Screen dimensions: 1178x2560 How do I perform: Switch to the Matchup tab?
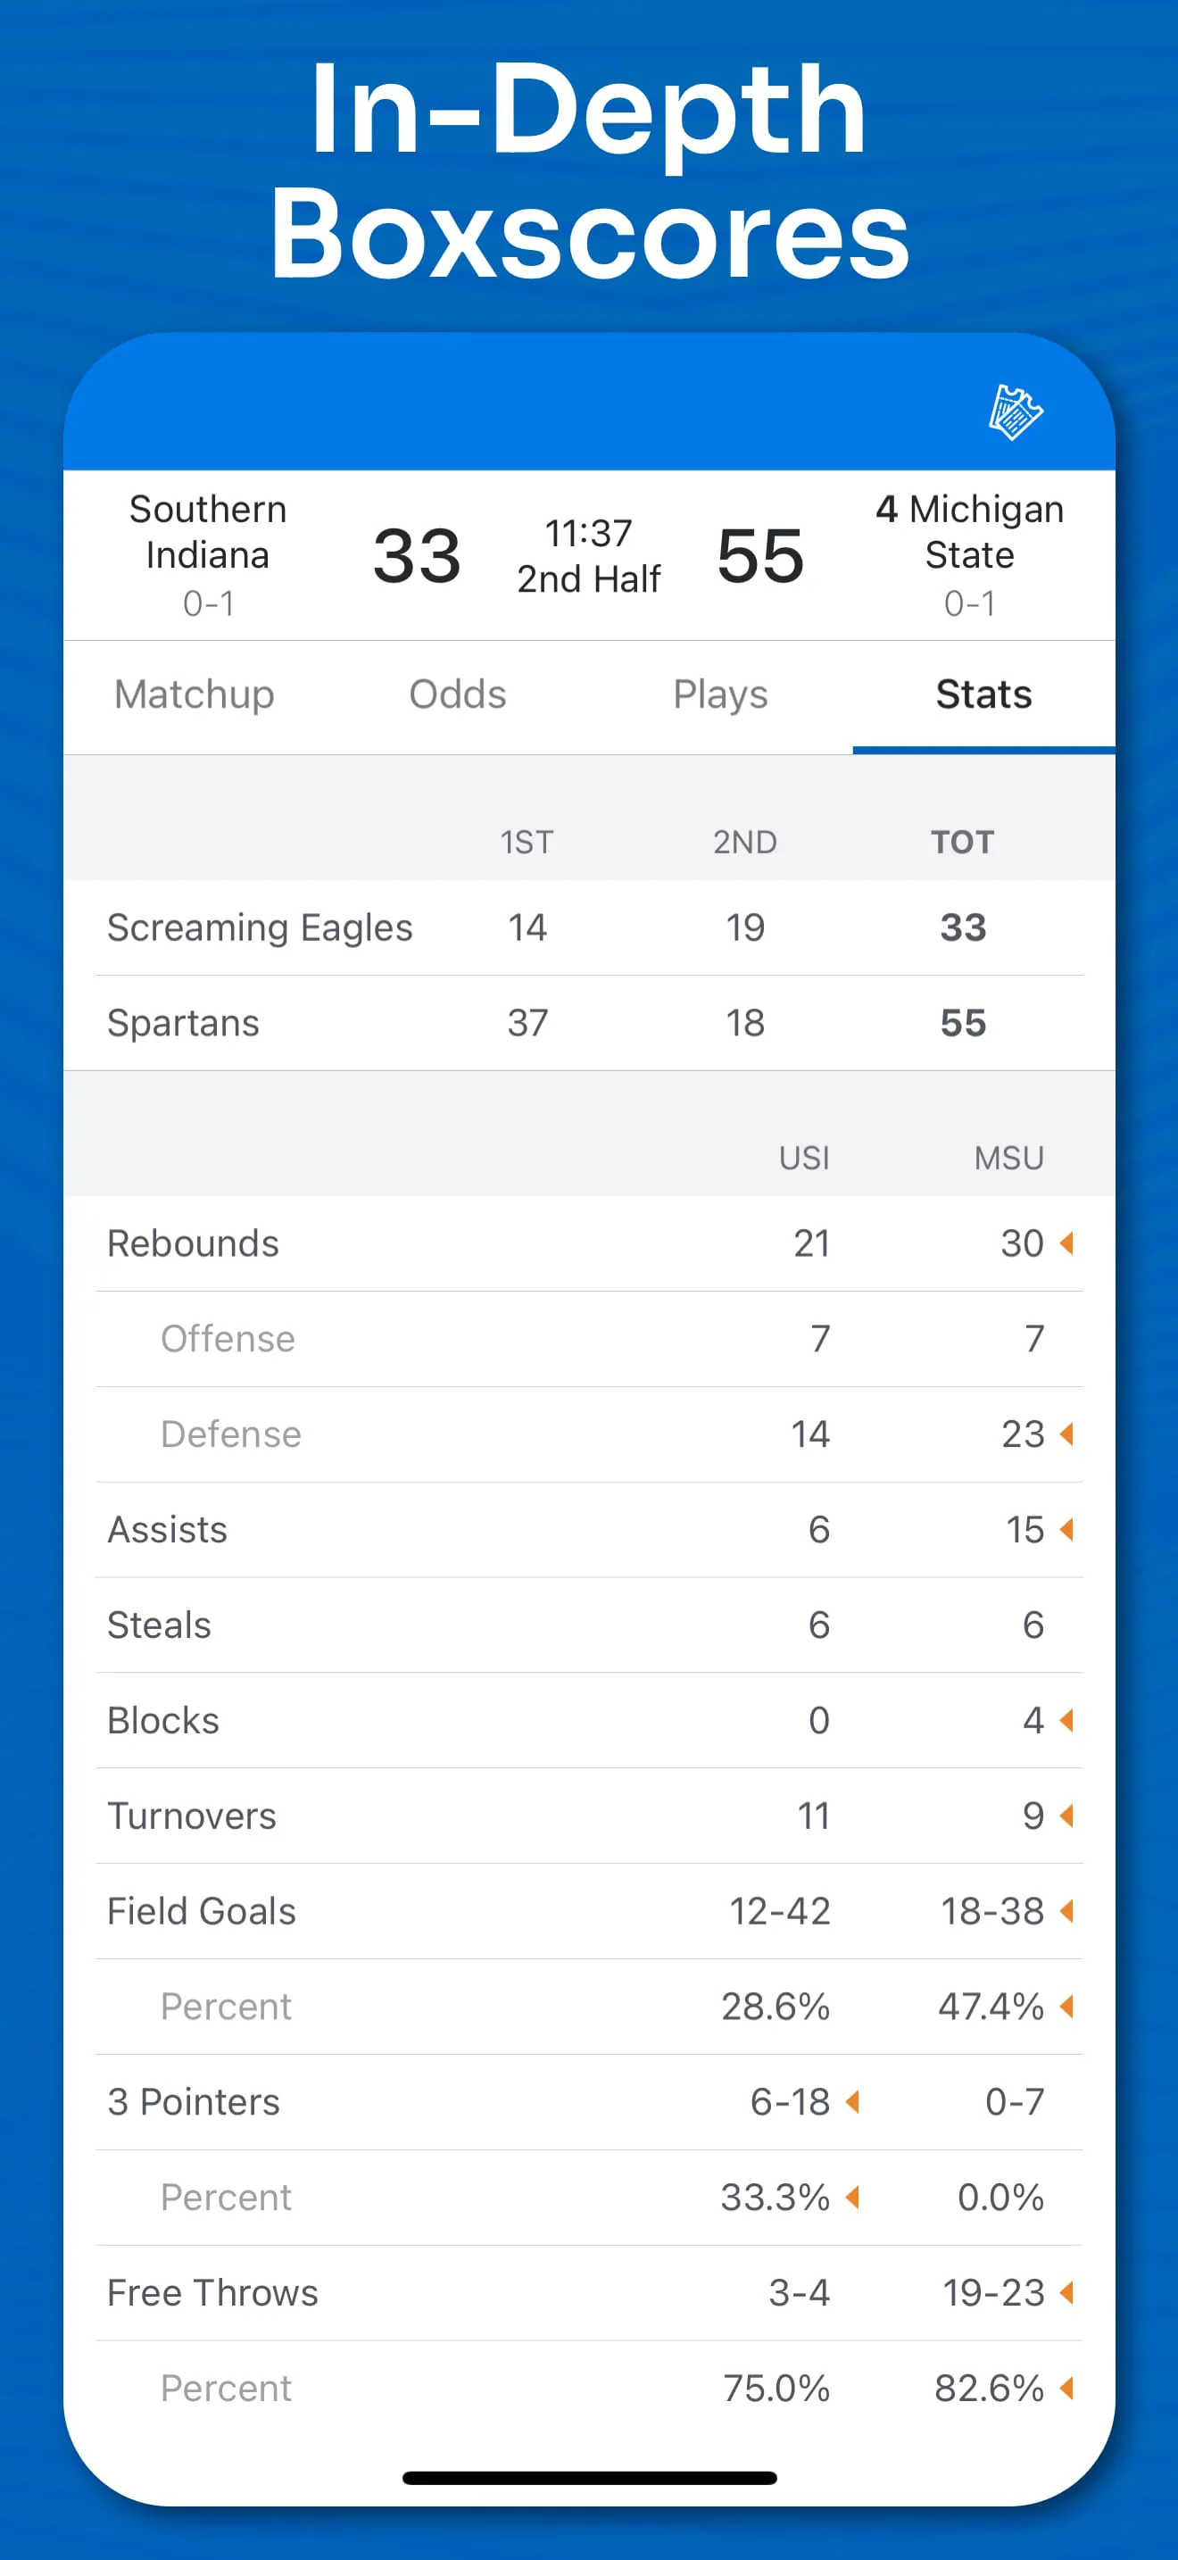pos(195,694)
